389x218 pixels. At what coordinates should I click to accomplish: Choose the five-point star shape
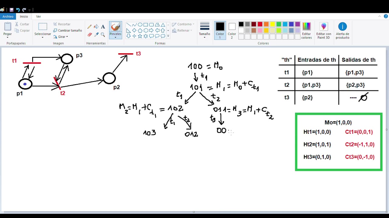[x=140, y=36]
